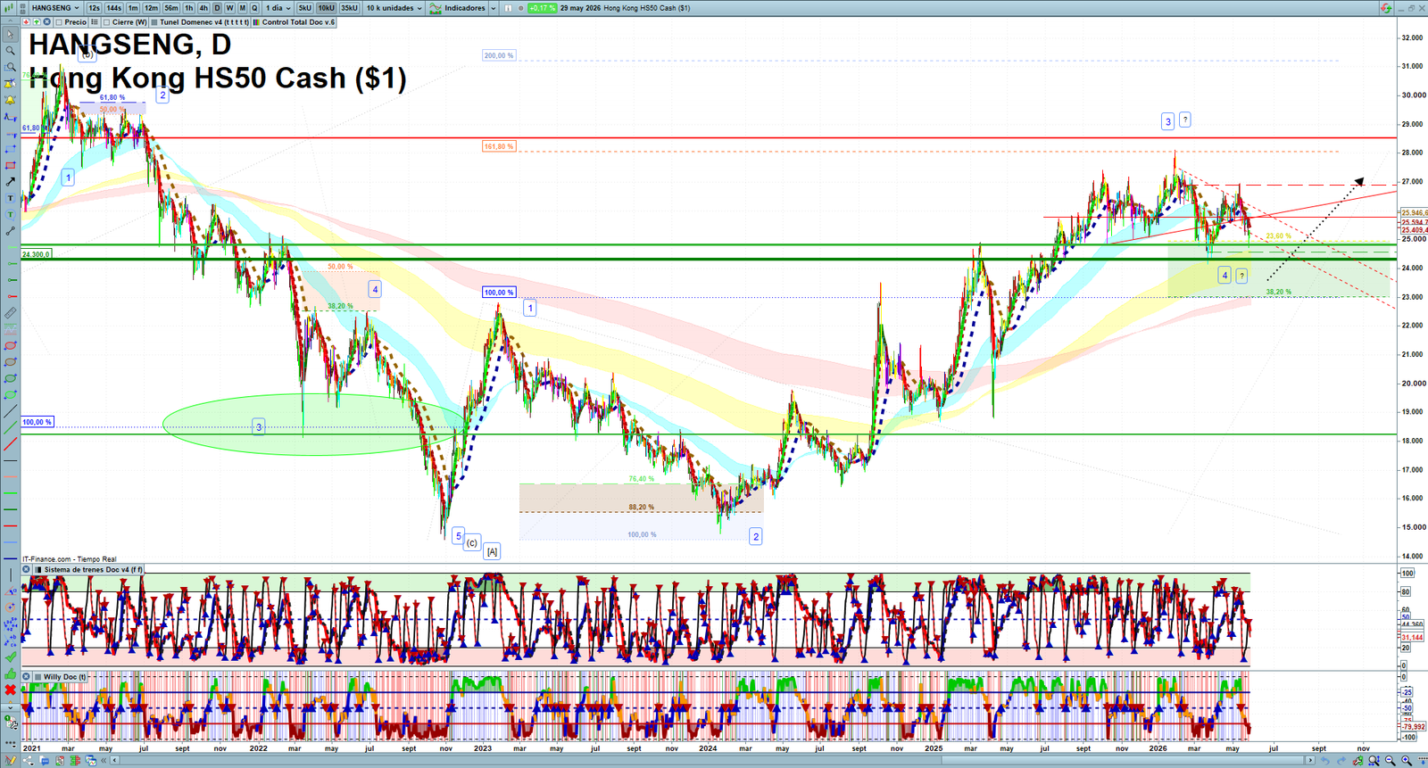Switch to the 4h timeframe
This screenshot has height=768, width=1428.
click(x=203, y=8)
